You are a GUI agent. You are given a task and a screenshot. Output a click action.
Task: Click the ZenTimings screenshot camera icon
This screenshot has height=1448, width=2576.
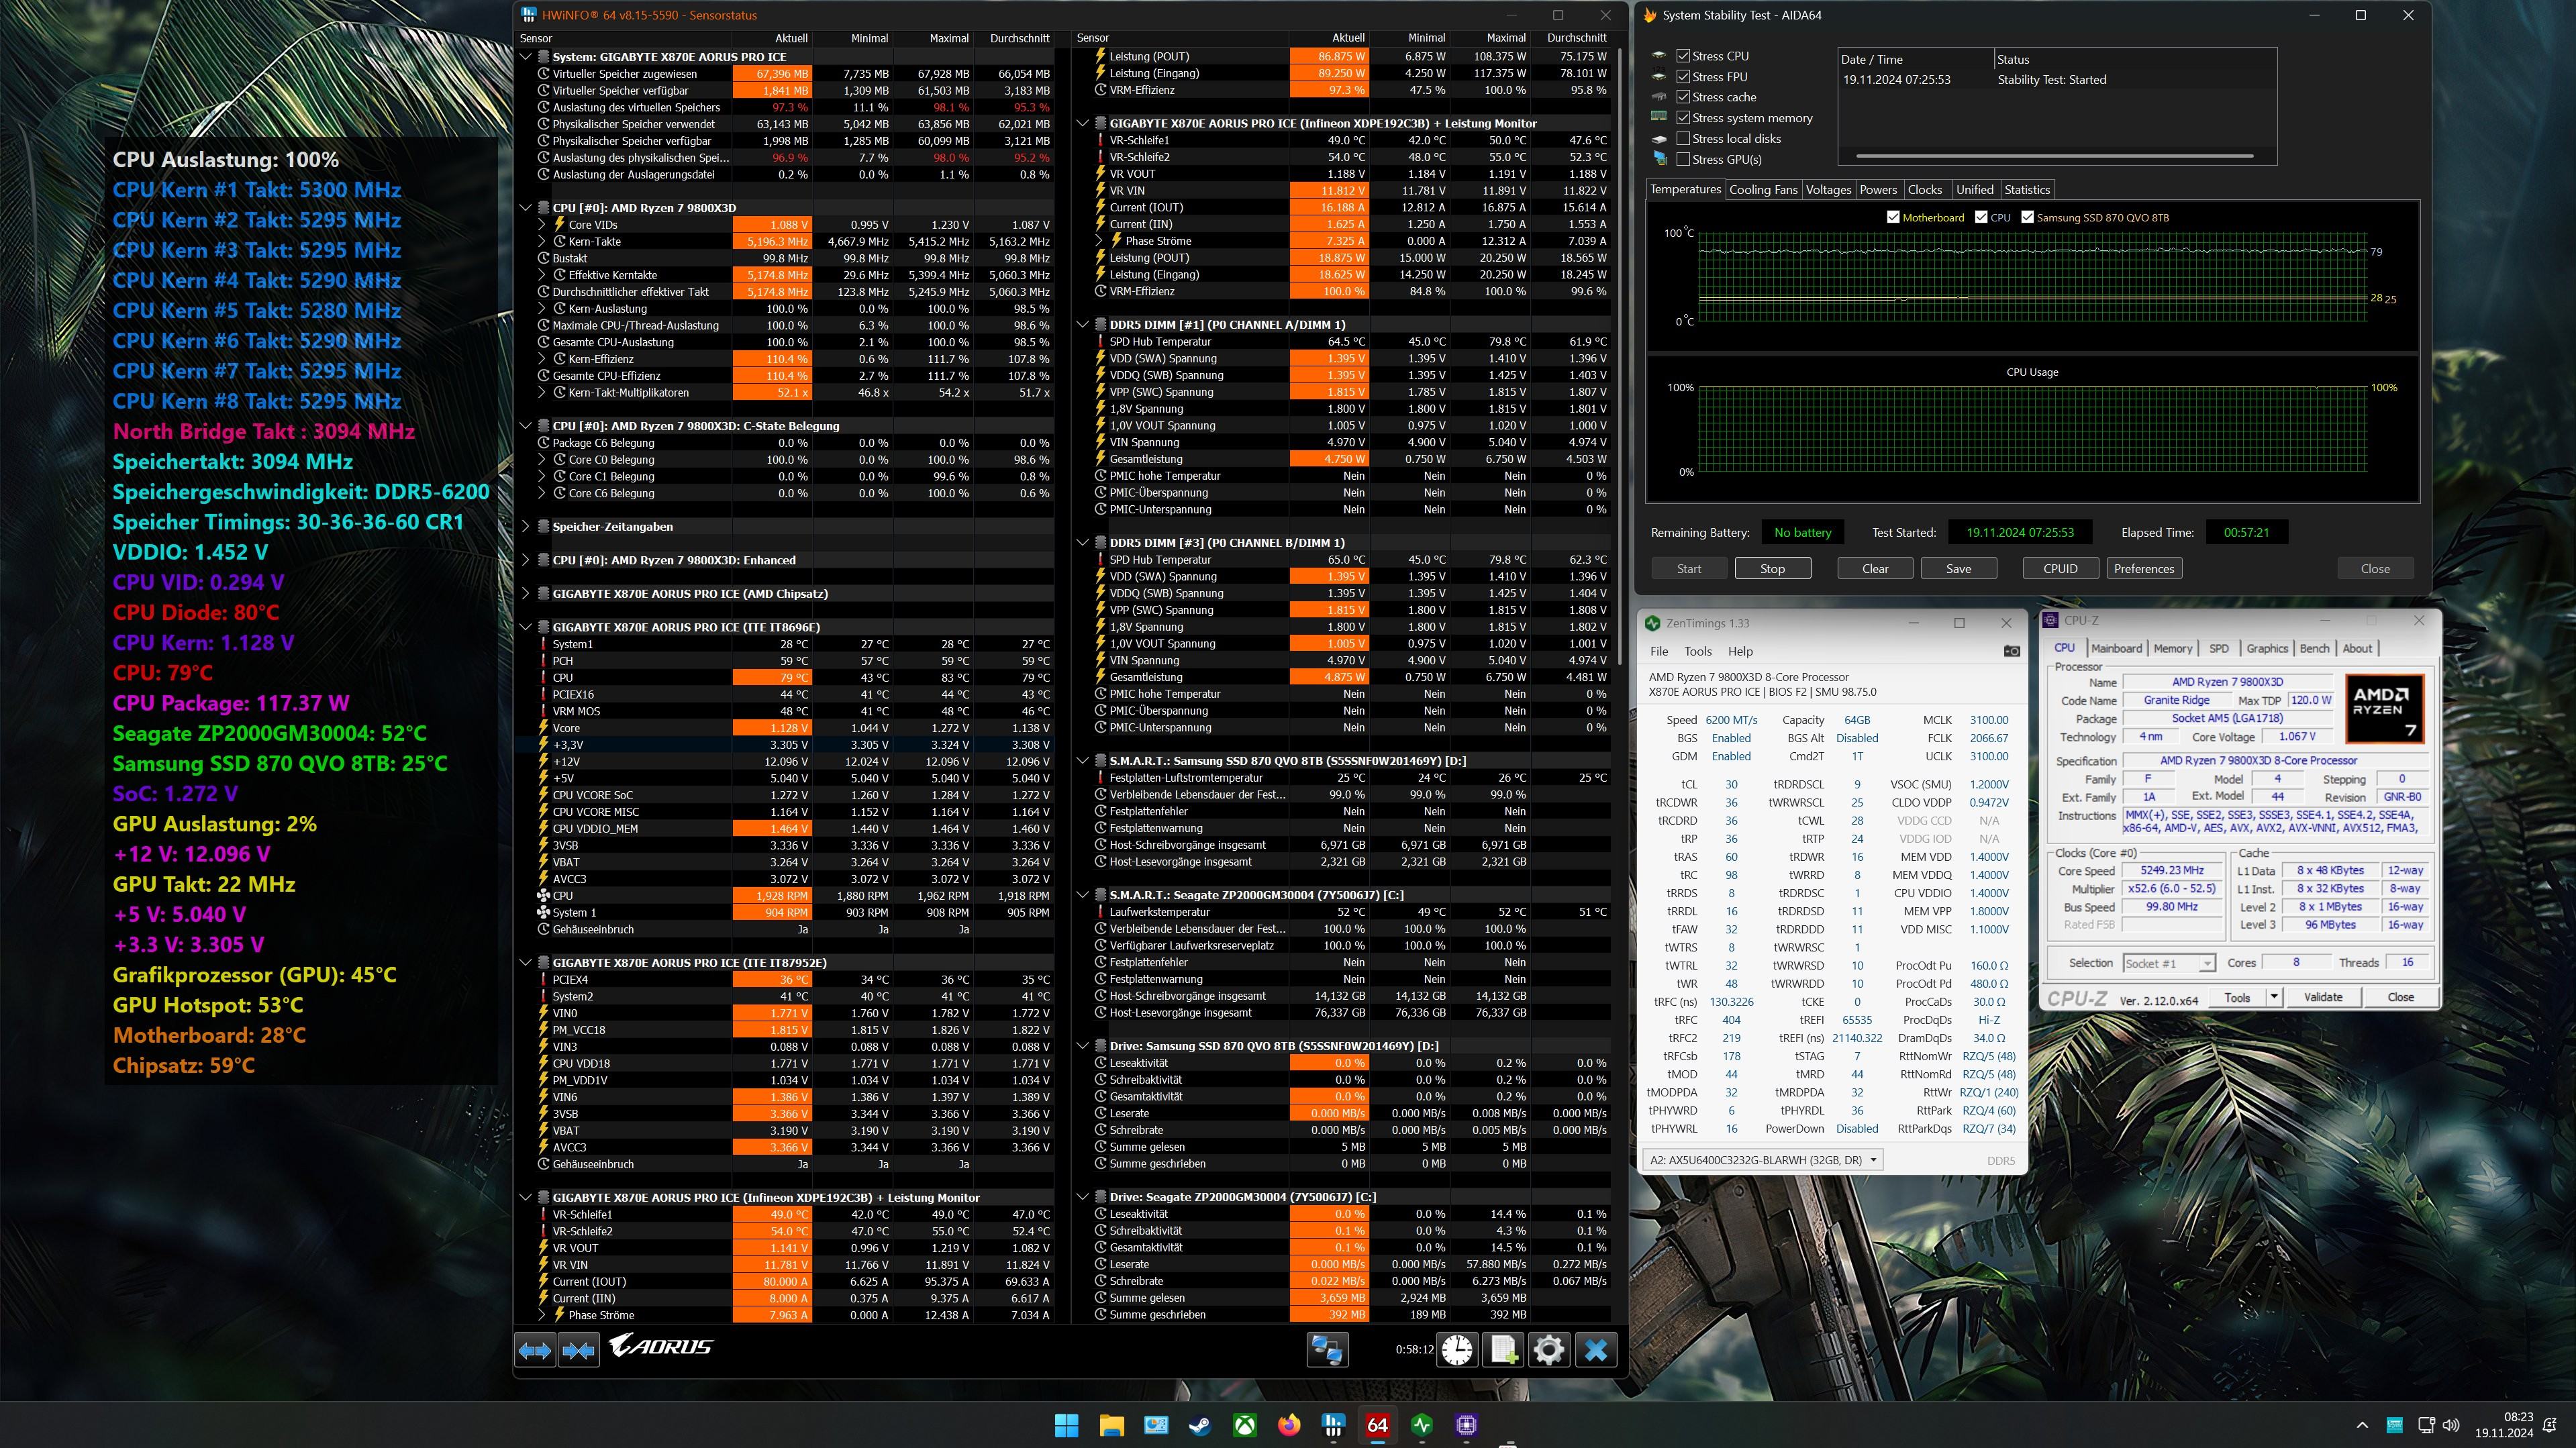click(x=2012, y=651)
